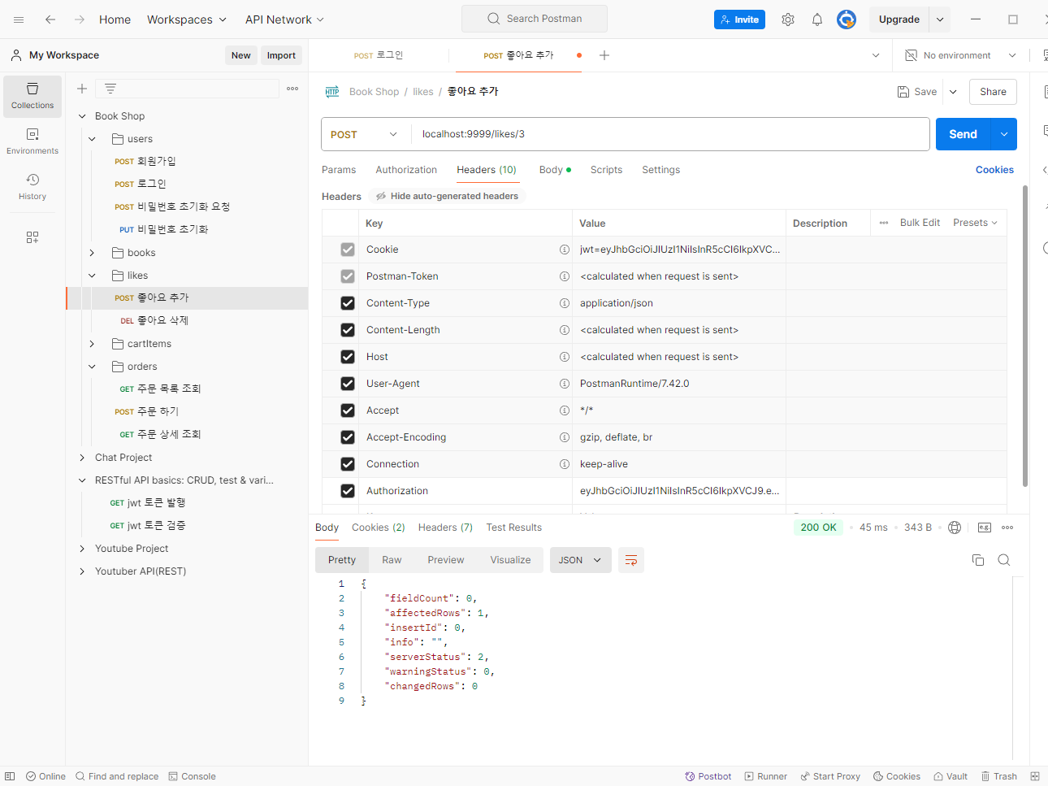Open the configure workspace sidebar icon
Screen dimensions: 1048x786
point(32,237)
